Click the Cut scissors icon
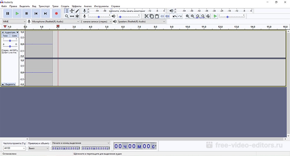Viewport: 290px width, 156px height. point(147,16)
